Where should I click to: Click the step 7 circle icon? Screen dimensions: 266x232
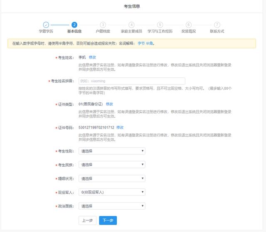point(217,25)
